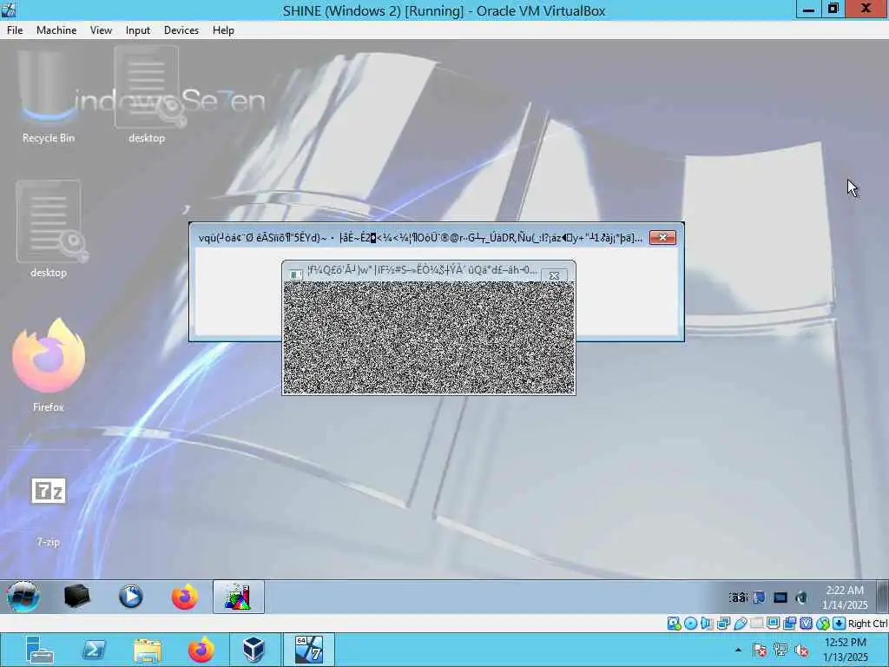The image size is (889, 667).
Task: Open the Help menu
Action: 223,30
